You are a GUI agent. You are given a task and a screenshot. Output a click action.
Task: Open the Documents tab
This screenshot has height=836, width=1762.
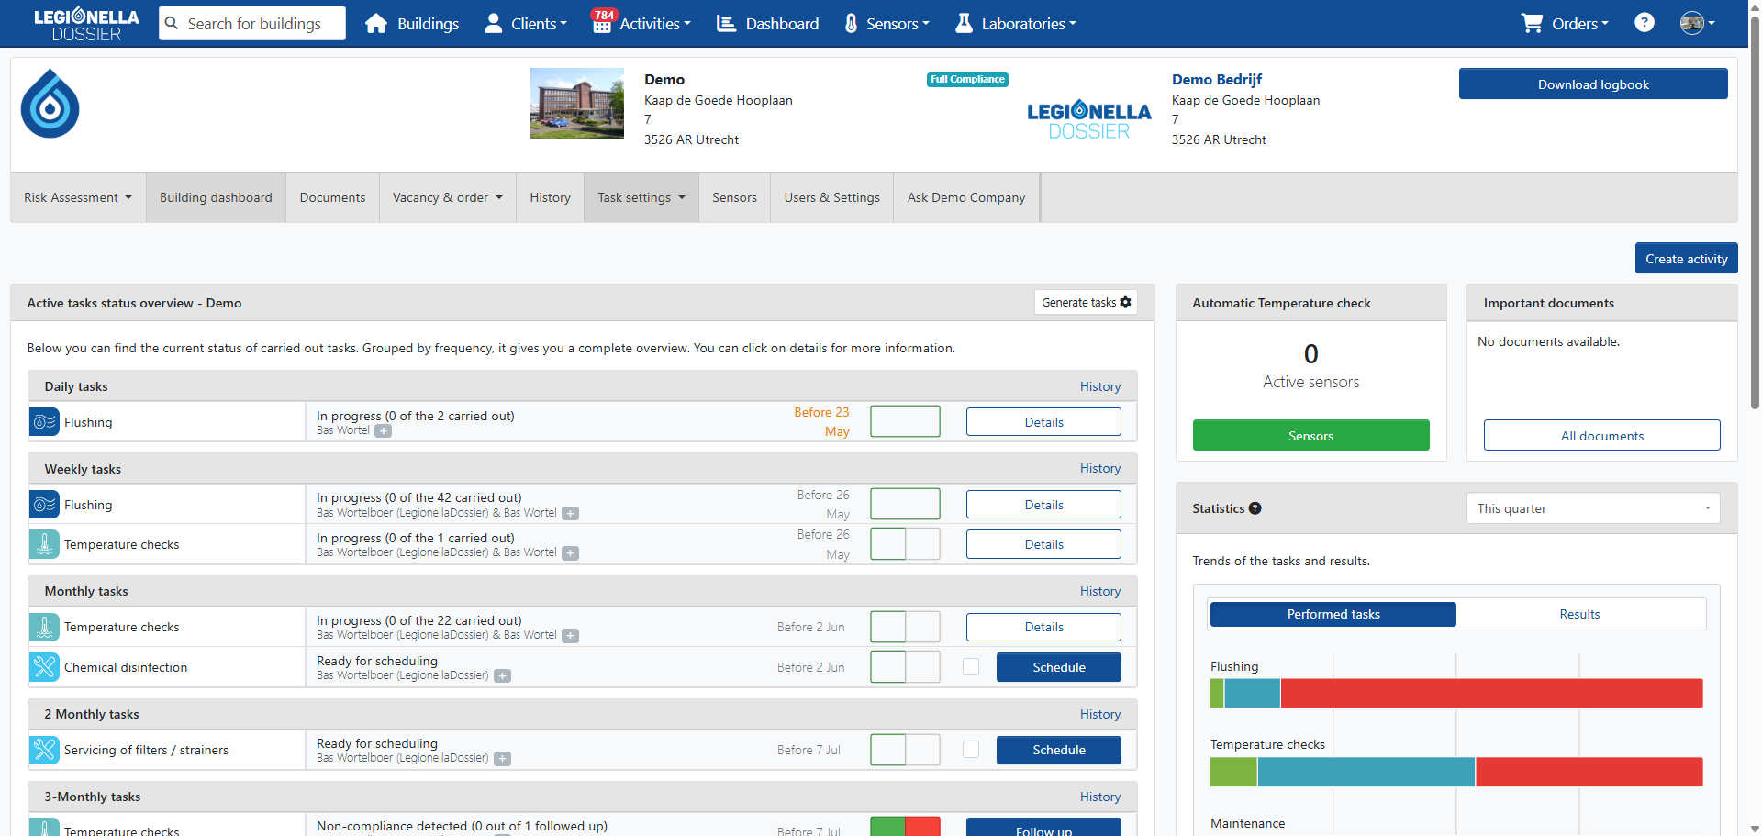tap(332, 197)
